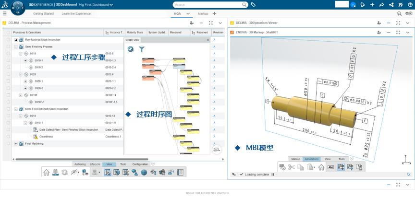Check the Semi Finished Shaft Stock Inspection checkbox
Viewport: 415px width, 197px height.
point(9,109)
